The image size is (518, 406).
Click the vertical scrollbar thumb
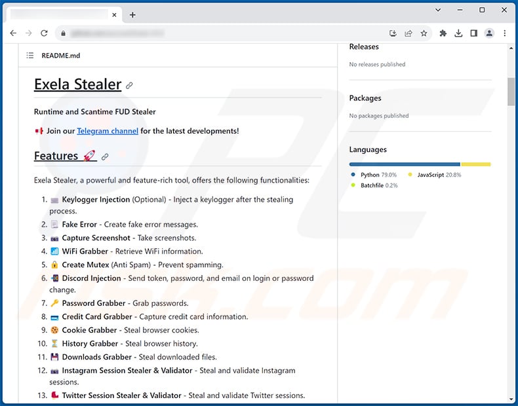click(511, 92)
